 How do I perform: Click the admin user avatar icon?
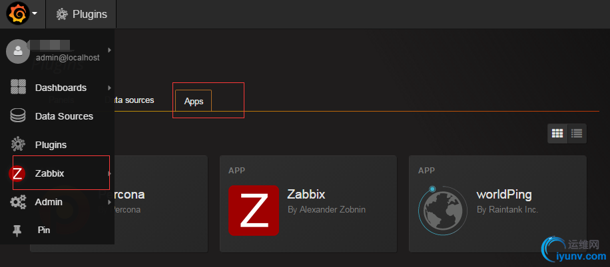coord(17,50)
